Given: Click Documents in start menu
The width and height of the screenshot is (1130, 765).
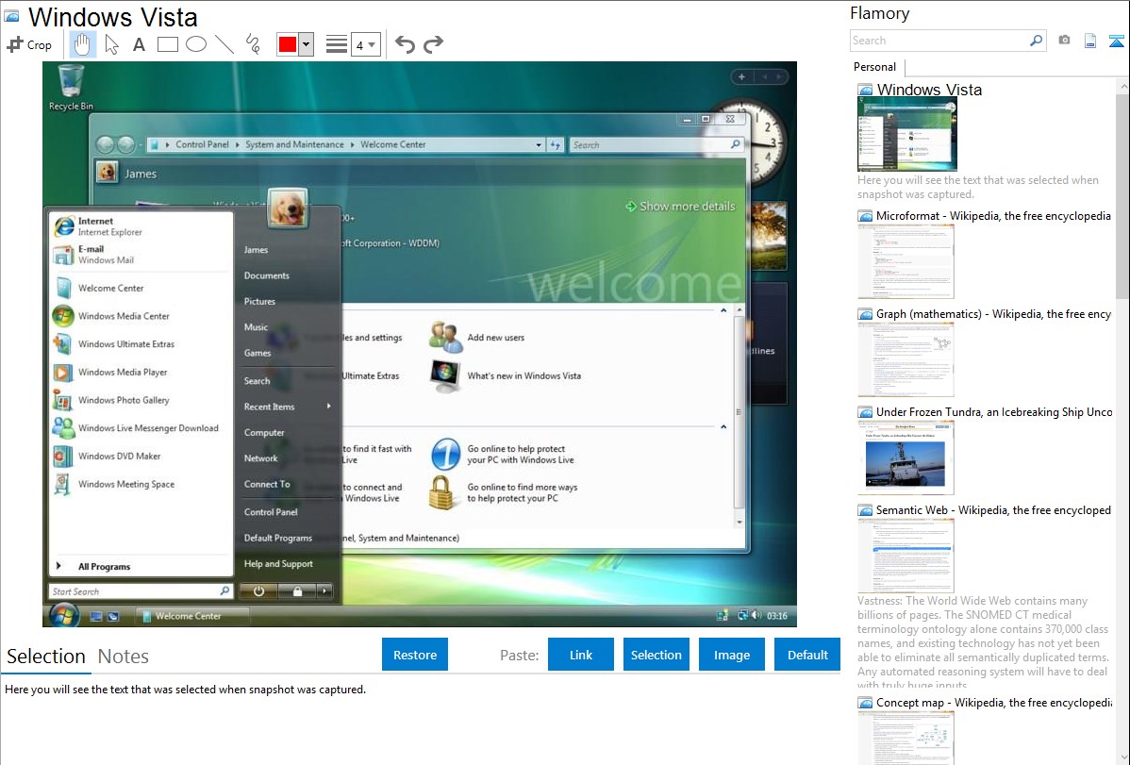Looking at the screenshot, I should click(x=267, y=275).
